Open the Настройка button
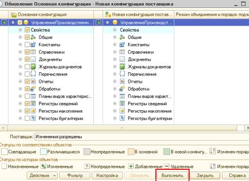 coord(107,176)
